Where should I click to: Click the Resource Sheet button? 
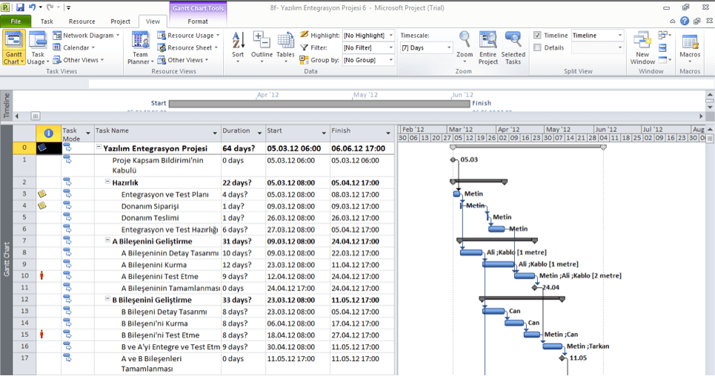(x=185, y=47)
